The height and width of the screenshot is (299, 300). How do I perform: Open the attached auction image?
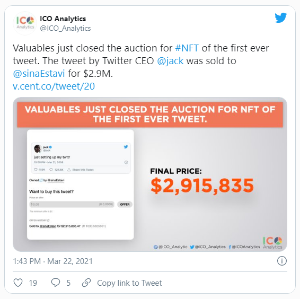click(150, 174)
